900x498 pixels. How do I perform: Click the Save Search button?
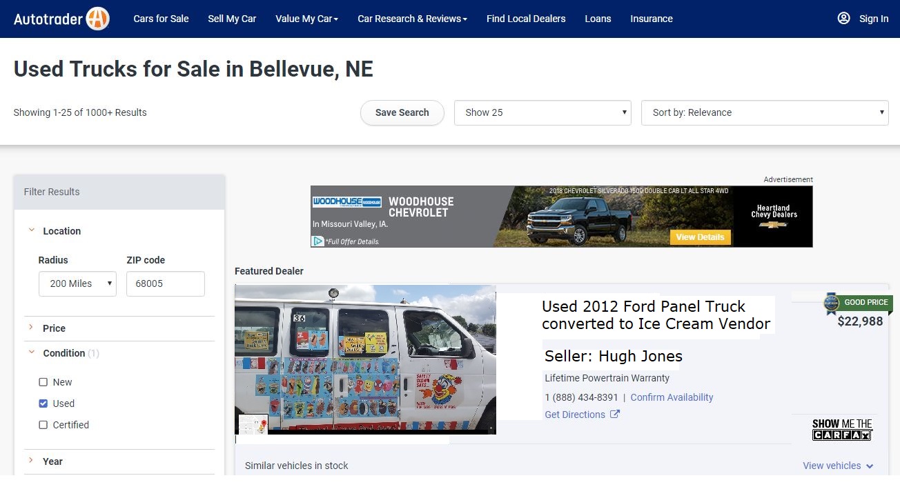[402, 112]
